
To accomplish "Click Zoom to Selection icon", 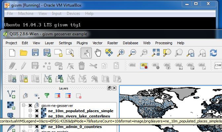I will (167, 53).
